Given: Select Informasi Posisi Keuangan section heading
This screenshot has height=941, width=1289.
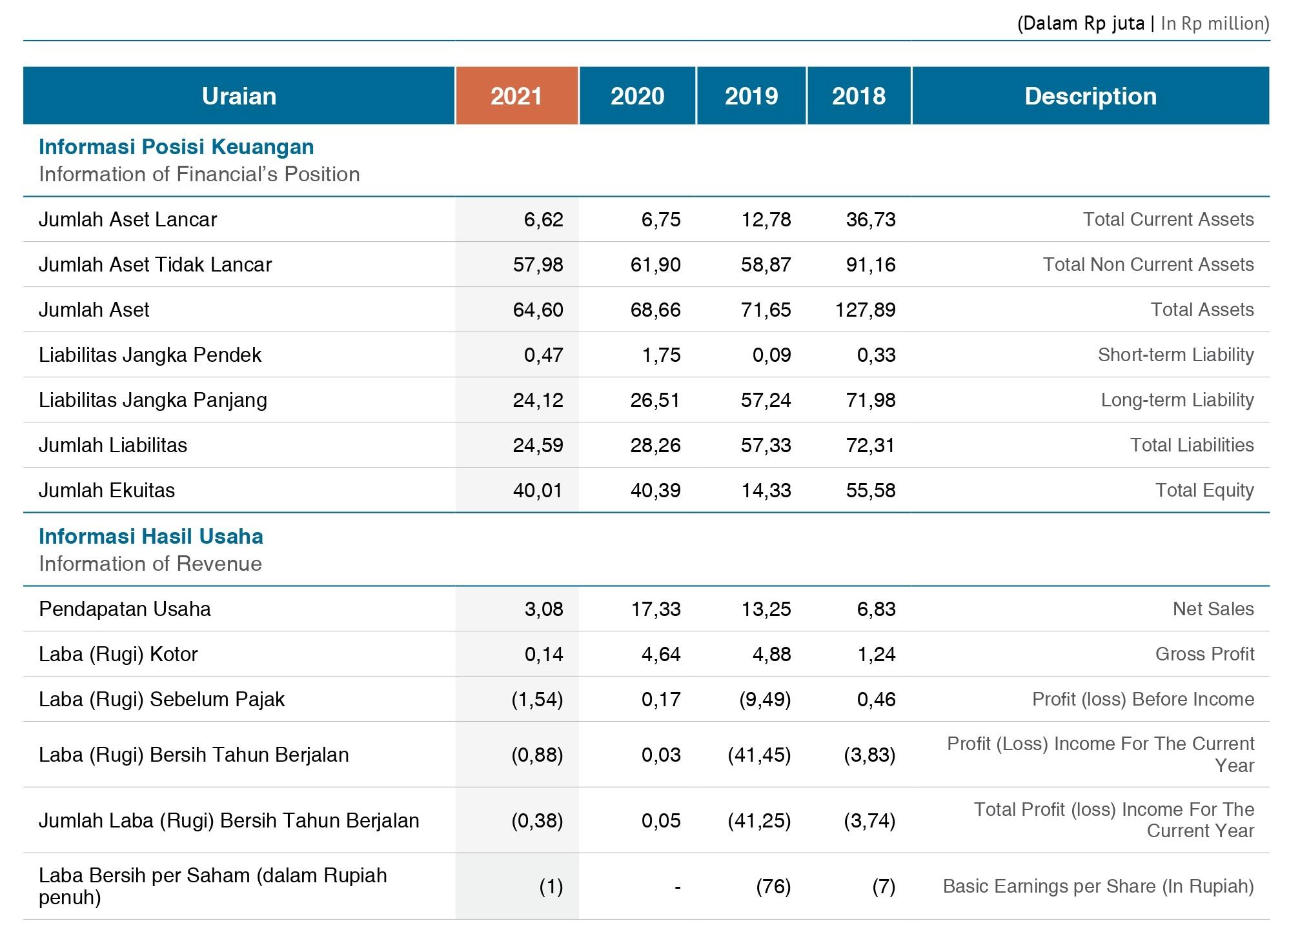Looking at the screenshot, I should click(176, 147).
